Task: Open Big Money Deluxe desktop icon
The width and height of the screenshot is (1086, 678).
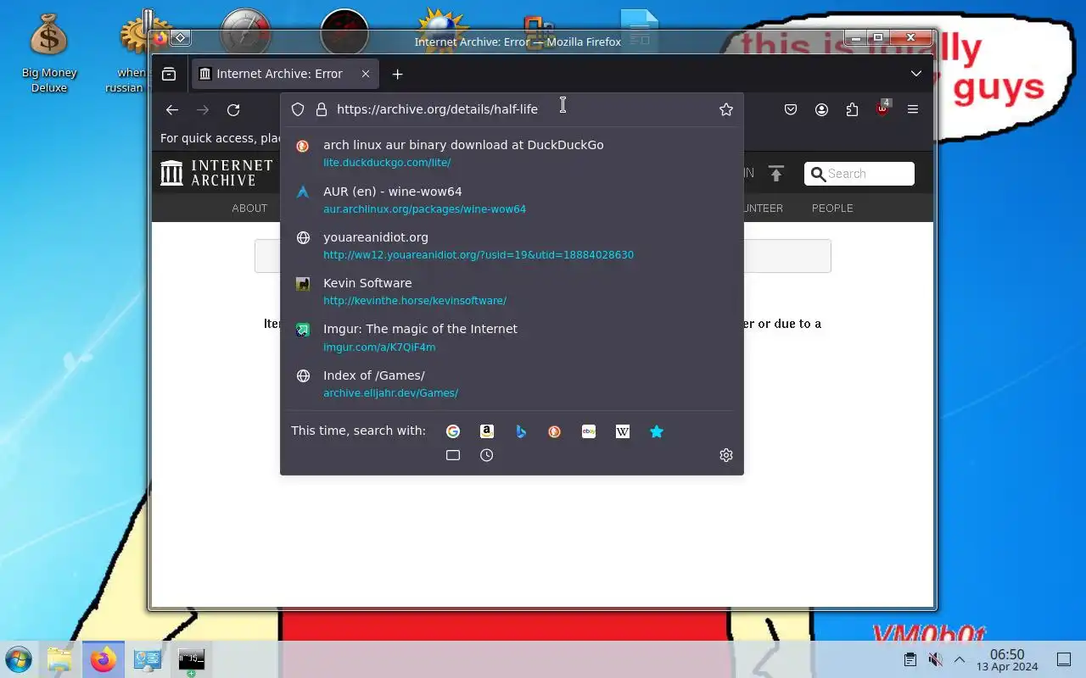Action: (x=49, y=53)
